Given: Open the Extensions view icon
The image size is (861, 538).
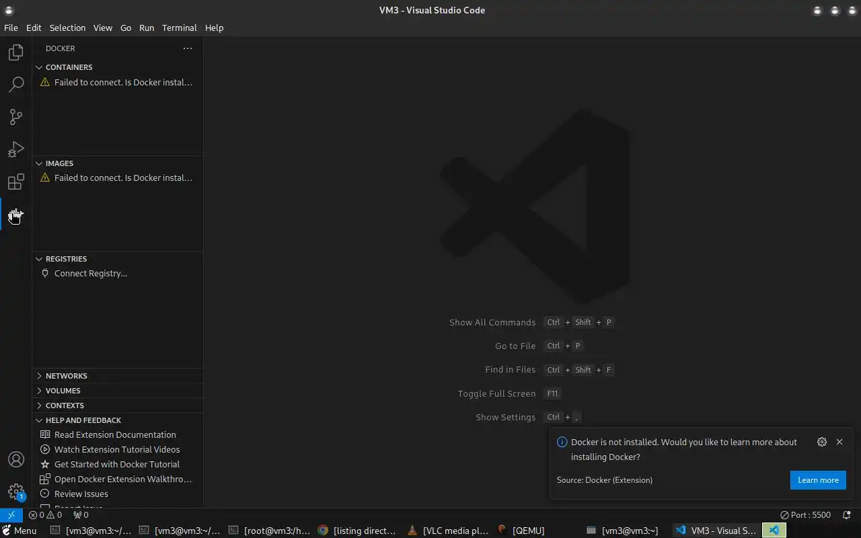Looking at the screenshot, I should point(16,182).
